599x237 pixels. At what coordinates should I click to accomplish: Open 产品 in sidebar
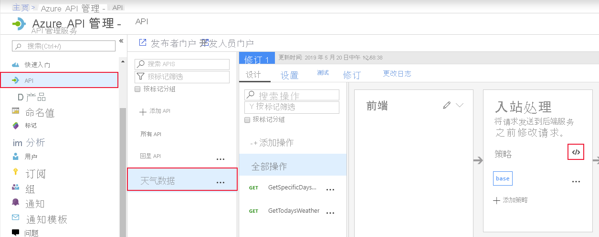[36, 97]
